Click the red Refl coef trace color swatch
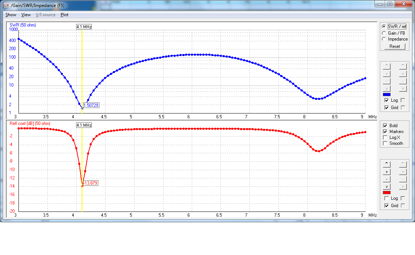Viewport: 415px width, 255px height. pos(387,193)
